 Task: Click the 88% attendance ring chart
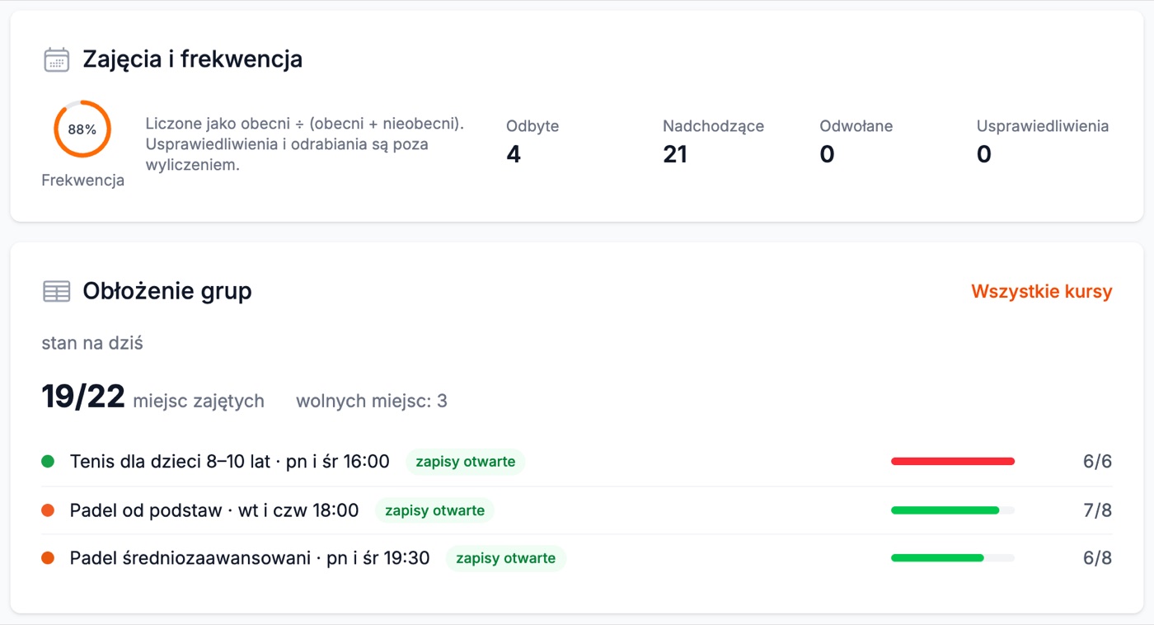click(x=82, y=129)
